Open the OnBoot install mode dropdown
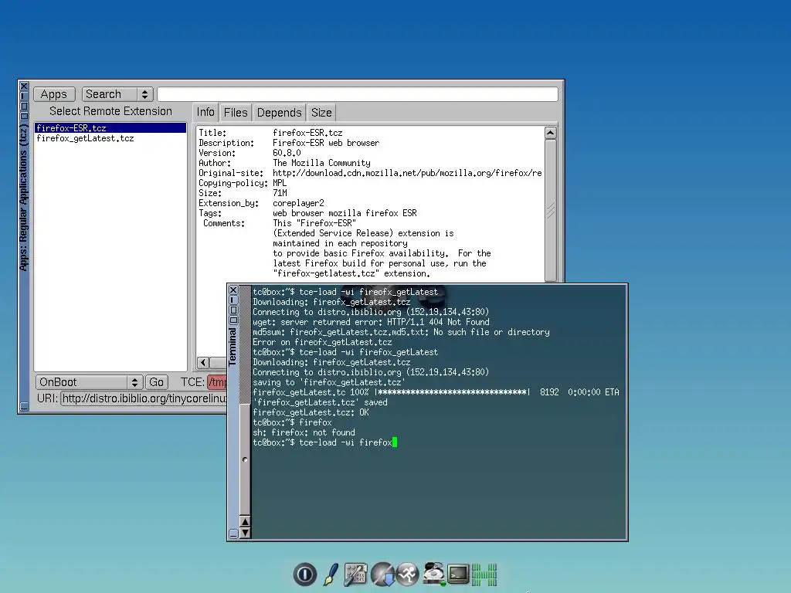Image resolution: width=791 pixels, height=593 pixels. [x=88, y=382]
